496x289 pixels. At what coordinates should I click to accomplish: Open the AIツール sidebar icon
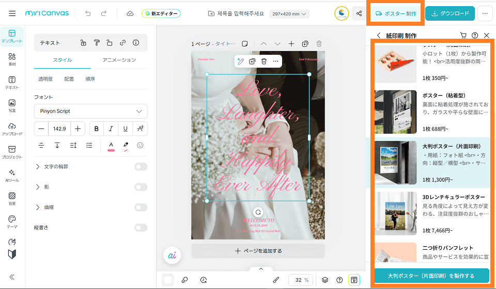12,176
